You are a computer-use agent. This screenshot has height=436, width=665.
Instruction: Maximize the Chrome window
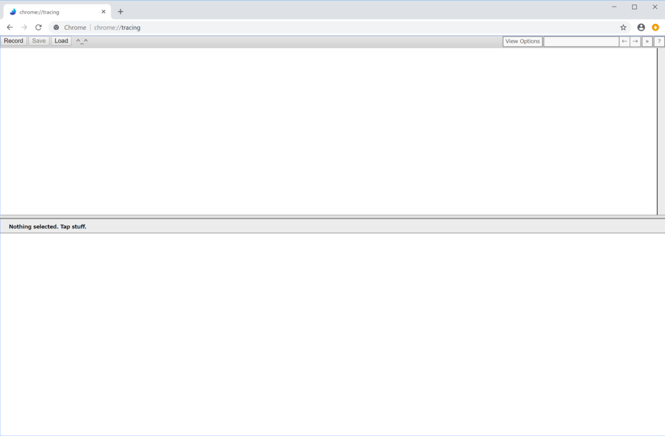[x=634, y=6]
